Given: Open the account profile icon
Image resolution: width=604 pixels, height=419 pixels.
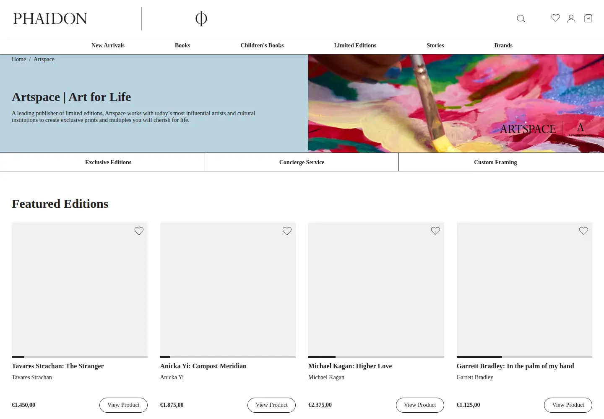Looking at the screenshot, I should point(571,18).
